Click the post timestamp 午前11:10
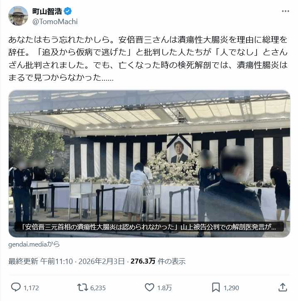The height and width of the screenshot is (301, 298). pyautogui.click(x=57, y=261)
